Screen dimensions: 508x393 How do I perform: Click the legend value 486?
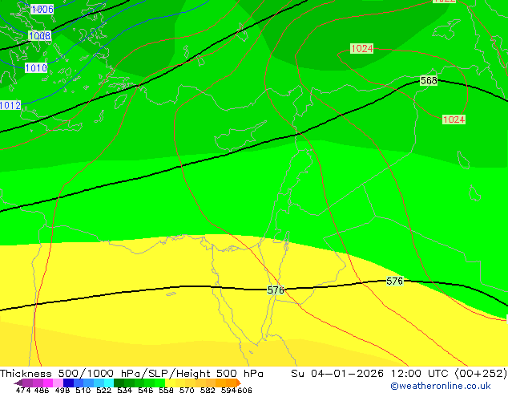coord(42,390)
